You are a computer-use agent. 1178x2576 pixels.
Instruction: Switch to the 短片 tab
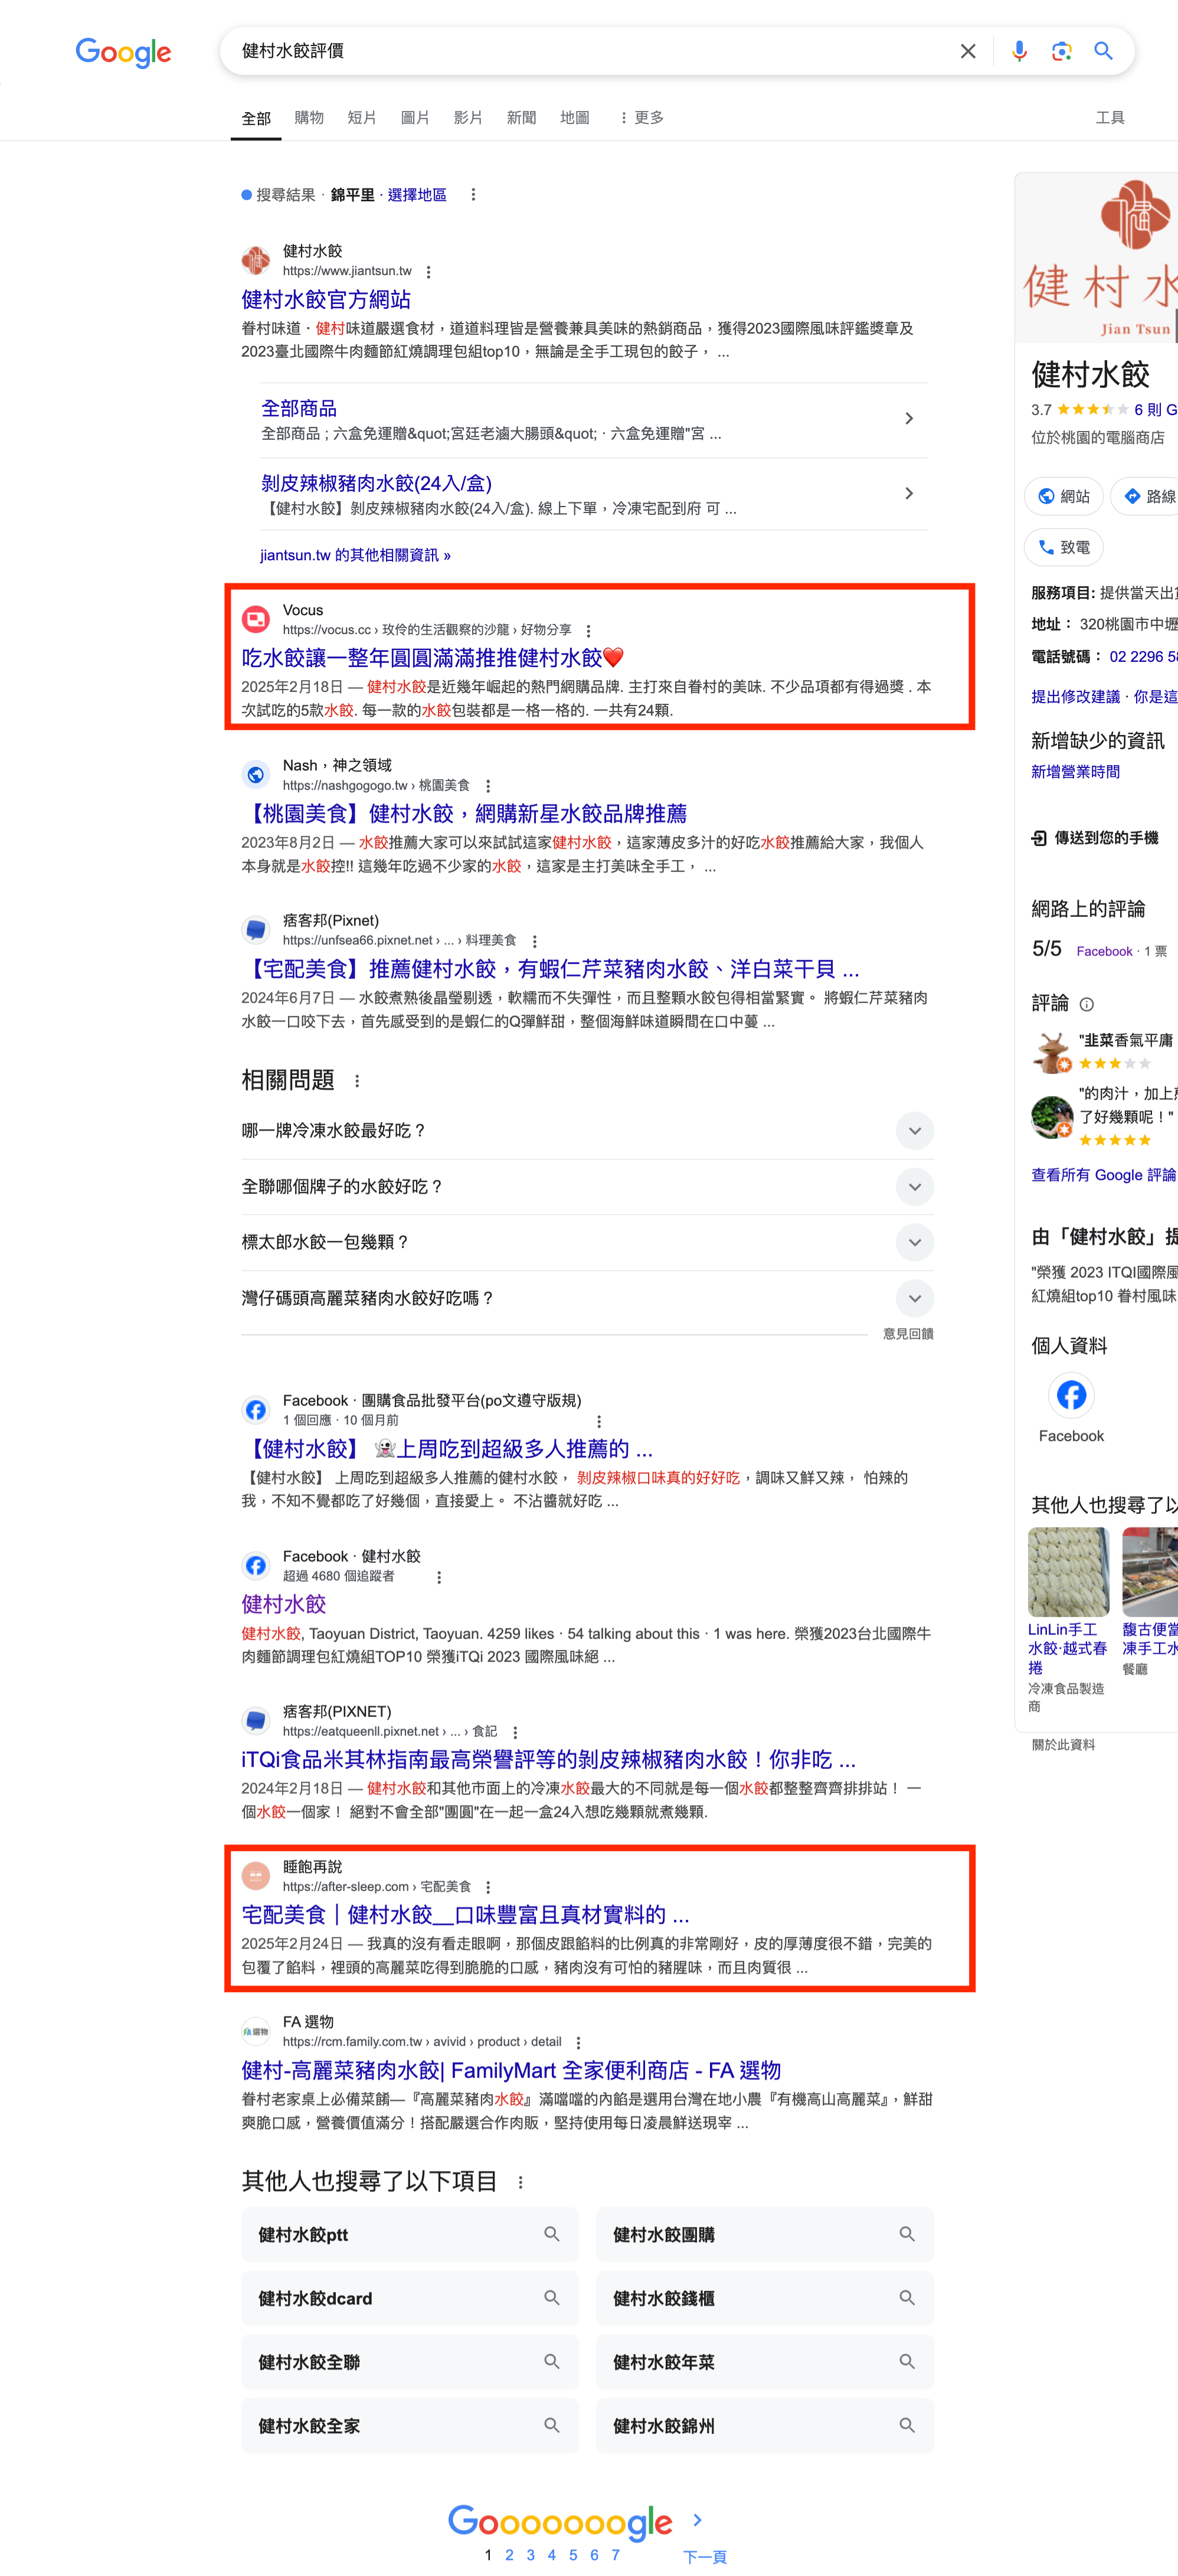362,118
